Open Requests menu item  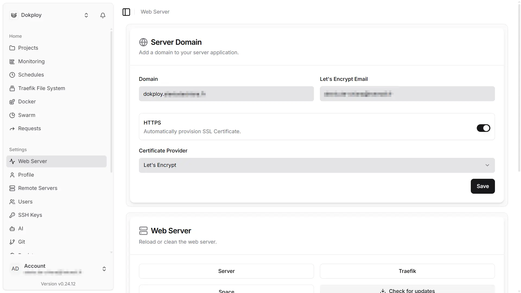pos(56,129)
